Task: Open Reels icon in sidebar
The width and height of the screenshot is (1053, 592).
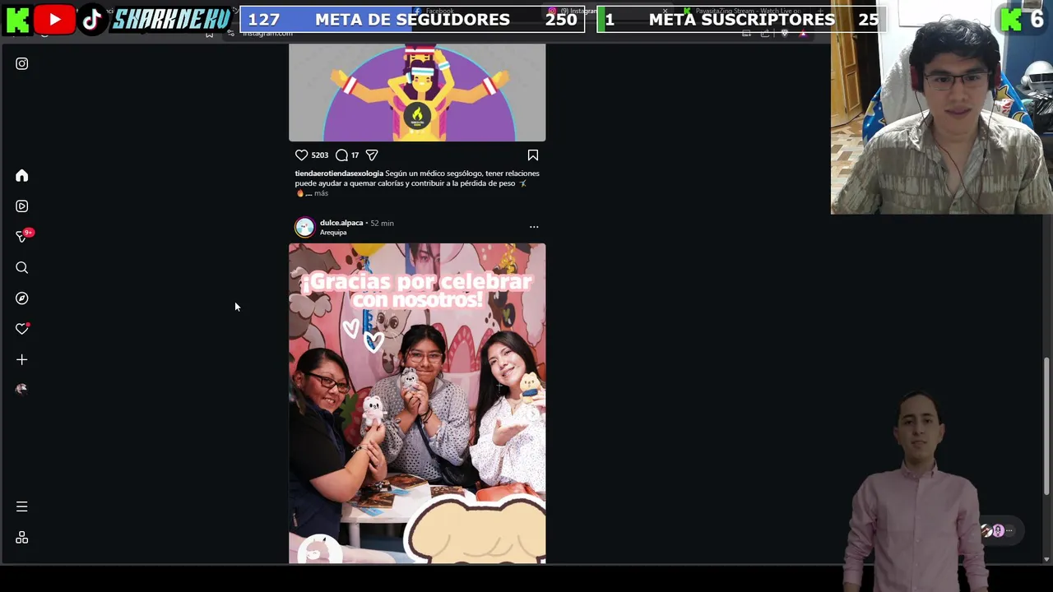Action: coord(22,206)
